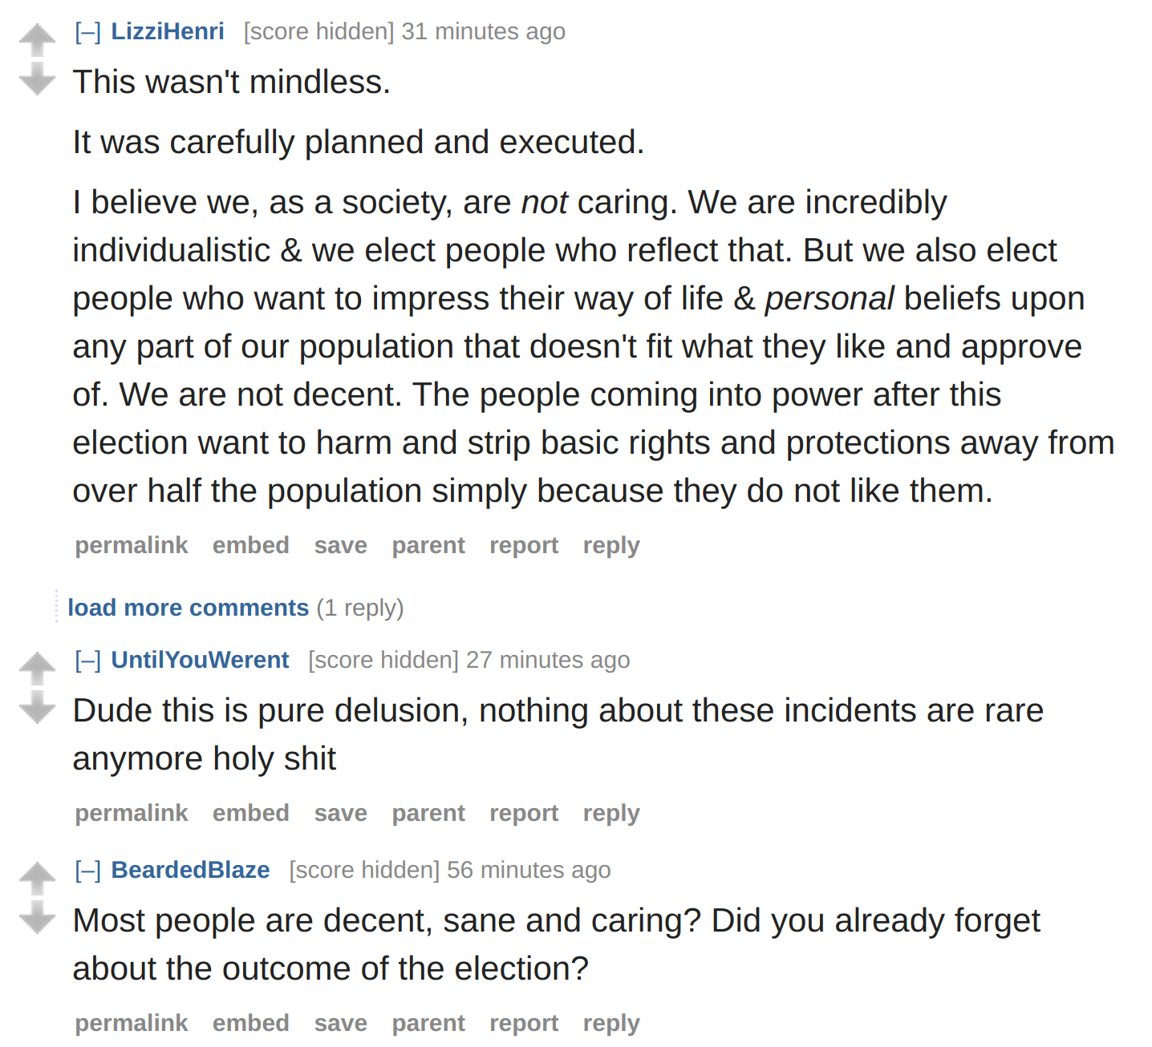Open permalink of LizziHenri's comment
The width and height of the screenshot is (1152, 1047).
(x=132, y=546)
